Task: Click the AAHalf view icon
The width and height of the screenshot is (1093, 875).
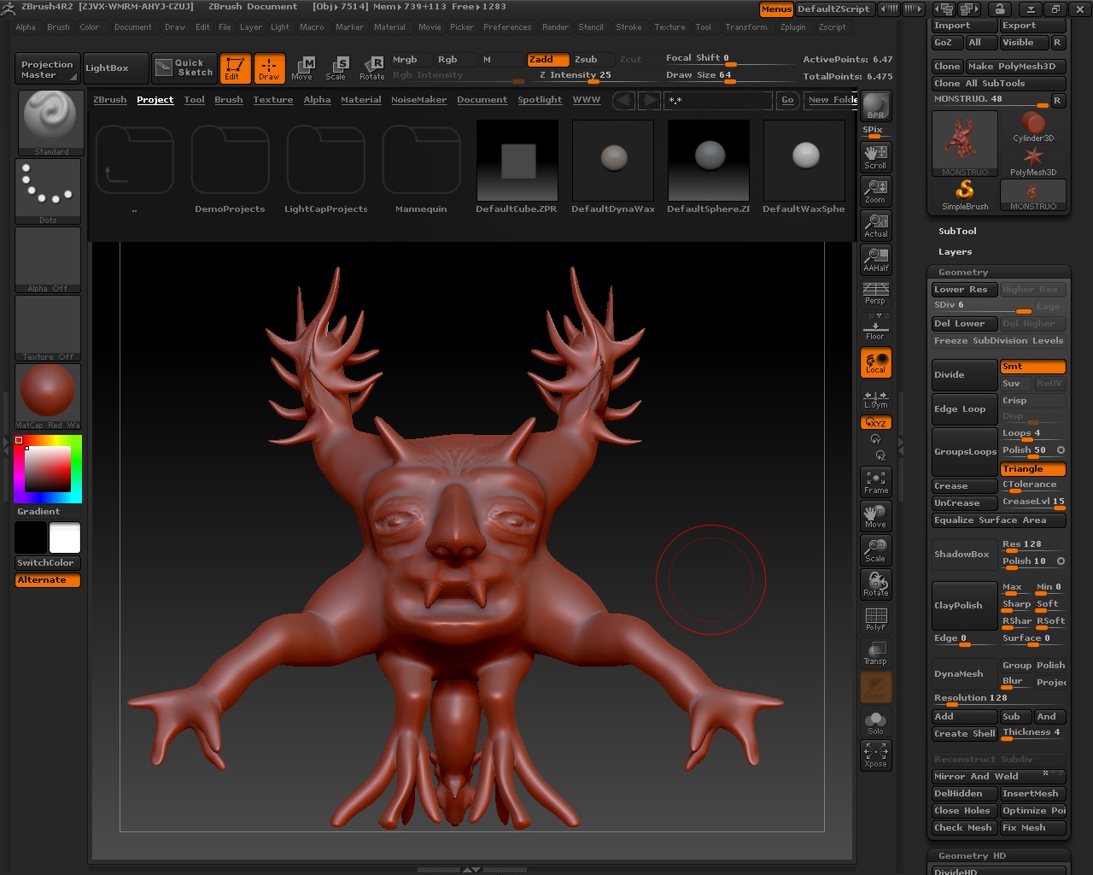Action: [x=875, y=259]
